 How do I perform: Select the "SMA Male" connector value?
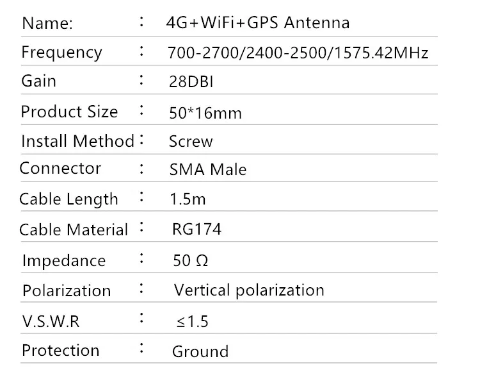(207, 170)
